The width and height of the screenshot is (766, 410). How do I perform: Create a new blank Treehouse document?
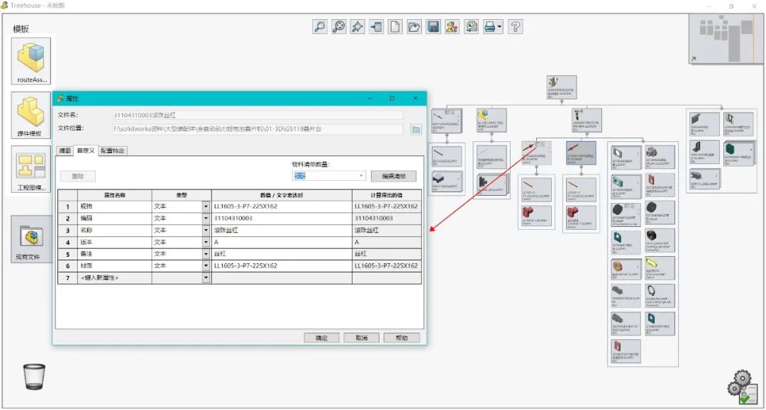click(x=395, y=26)
